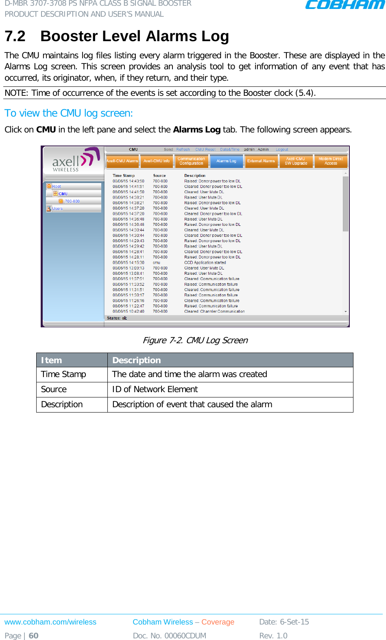
Task: Click the scrollbar up arrow in the log
Action: 346,173
